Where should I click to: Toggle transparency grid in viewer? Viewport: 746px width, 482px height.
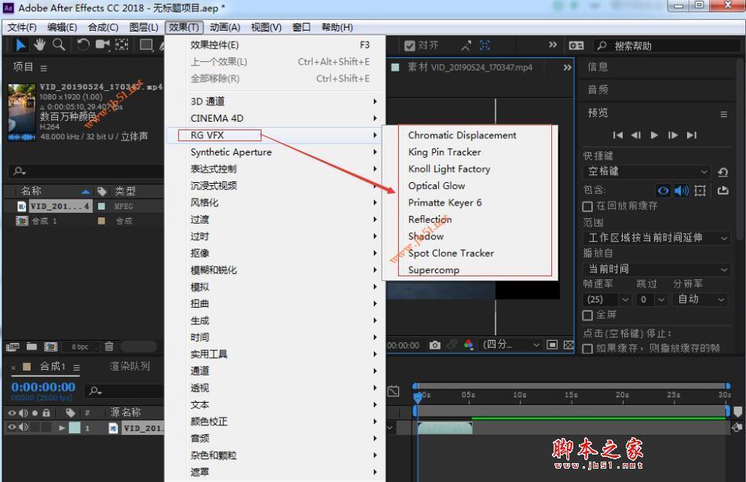point(569,345)
